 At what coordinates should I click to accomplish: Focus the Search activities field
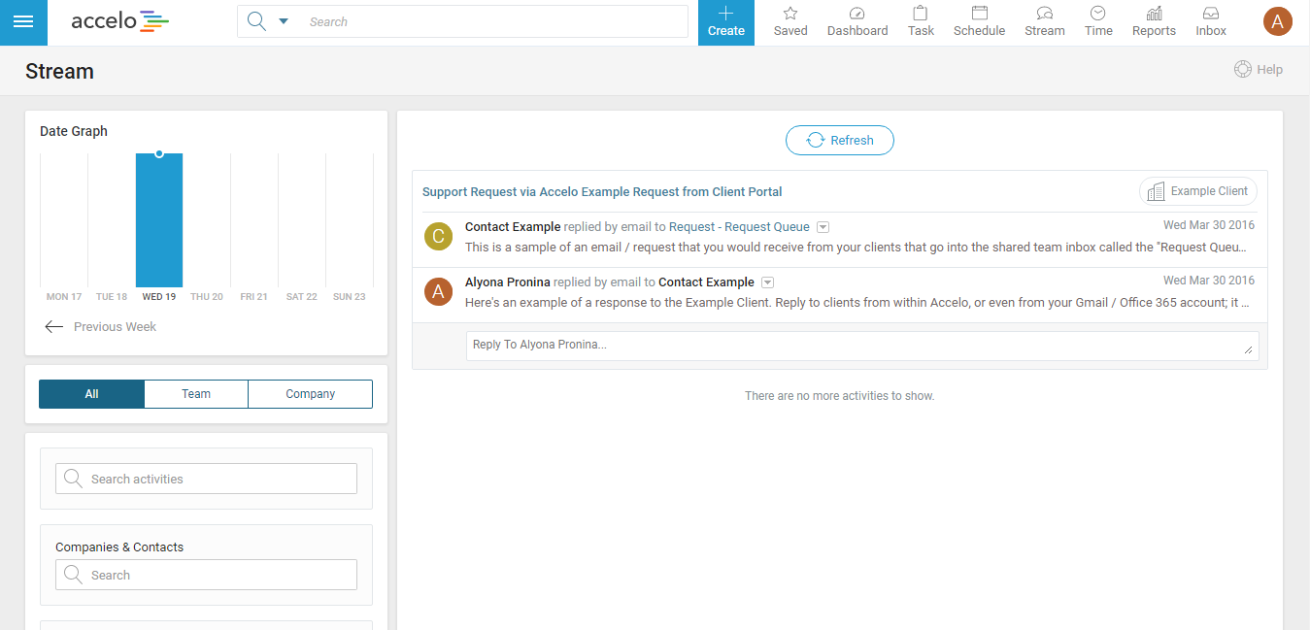[206, 479]
